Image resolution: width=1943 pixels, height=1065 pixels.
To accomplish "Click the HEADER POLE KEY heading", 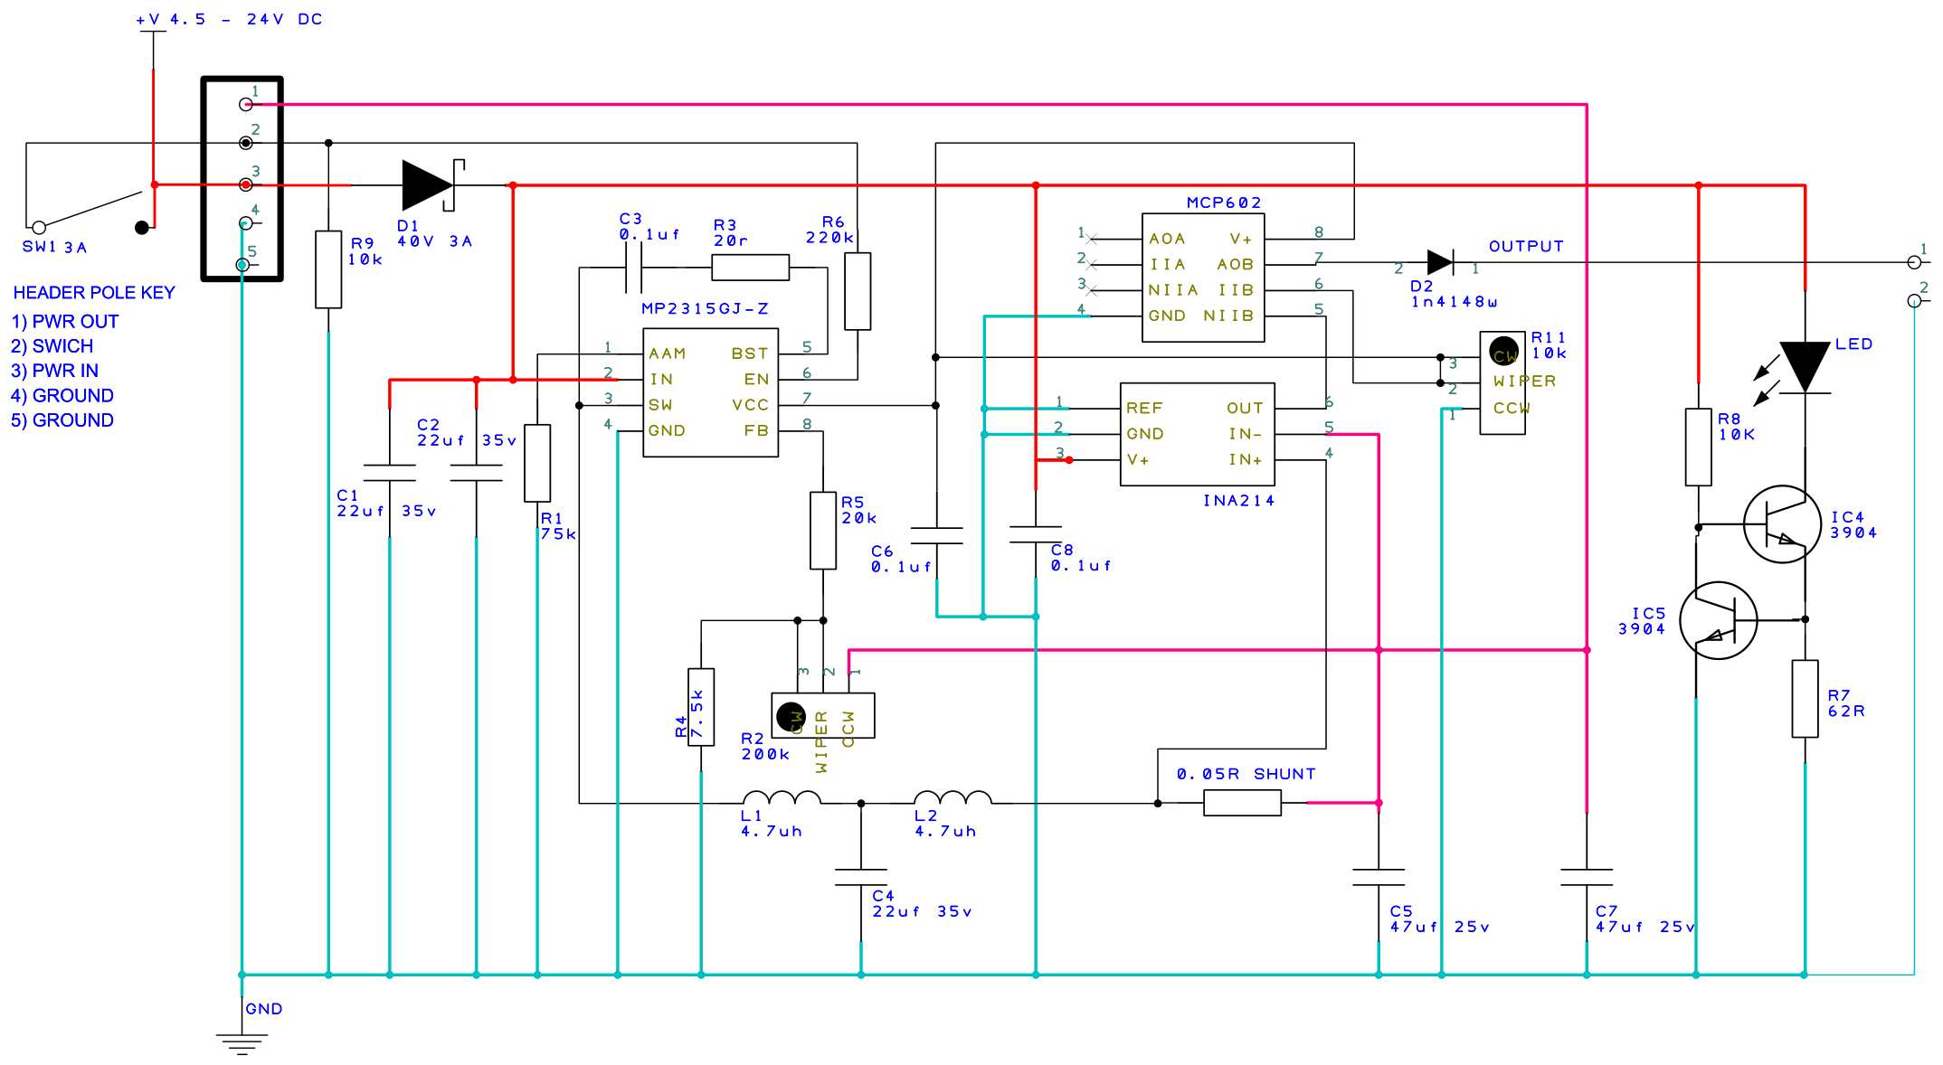I will pos(94,293).
